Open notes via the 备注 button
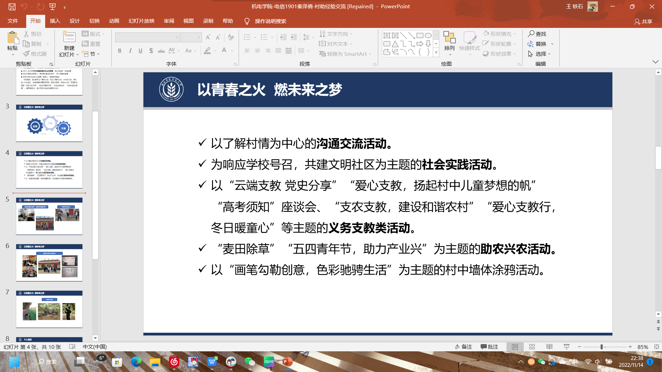The image size is (662, 372). (463, 347)
